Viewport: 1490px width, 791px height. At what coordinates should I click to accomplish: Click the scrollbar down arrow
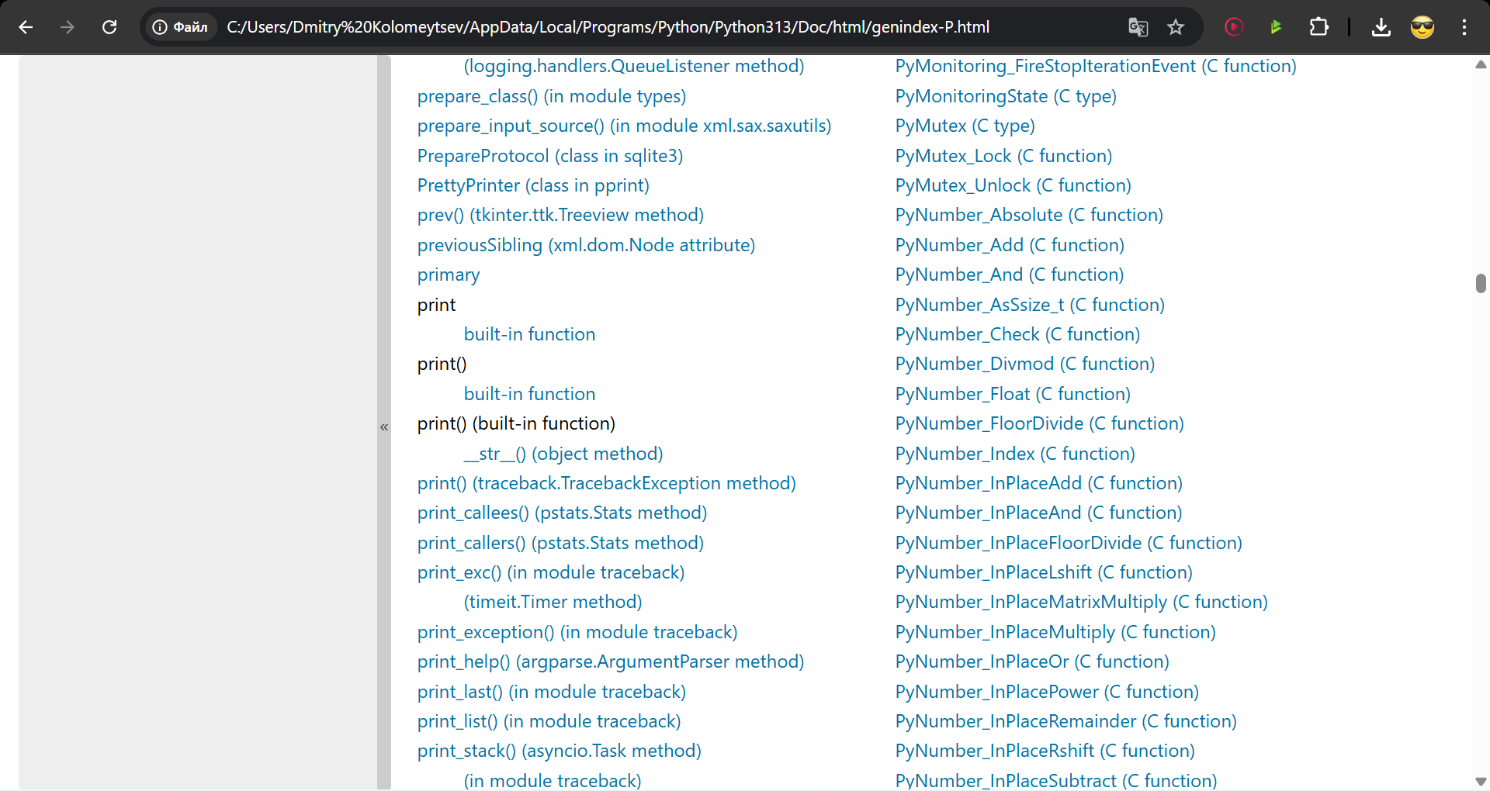tap(1480, 781)
